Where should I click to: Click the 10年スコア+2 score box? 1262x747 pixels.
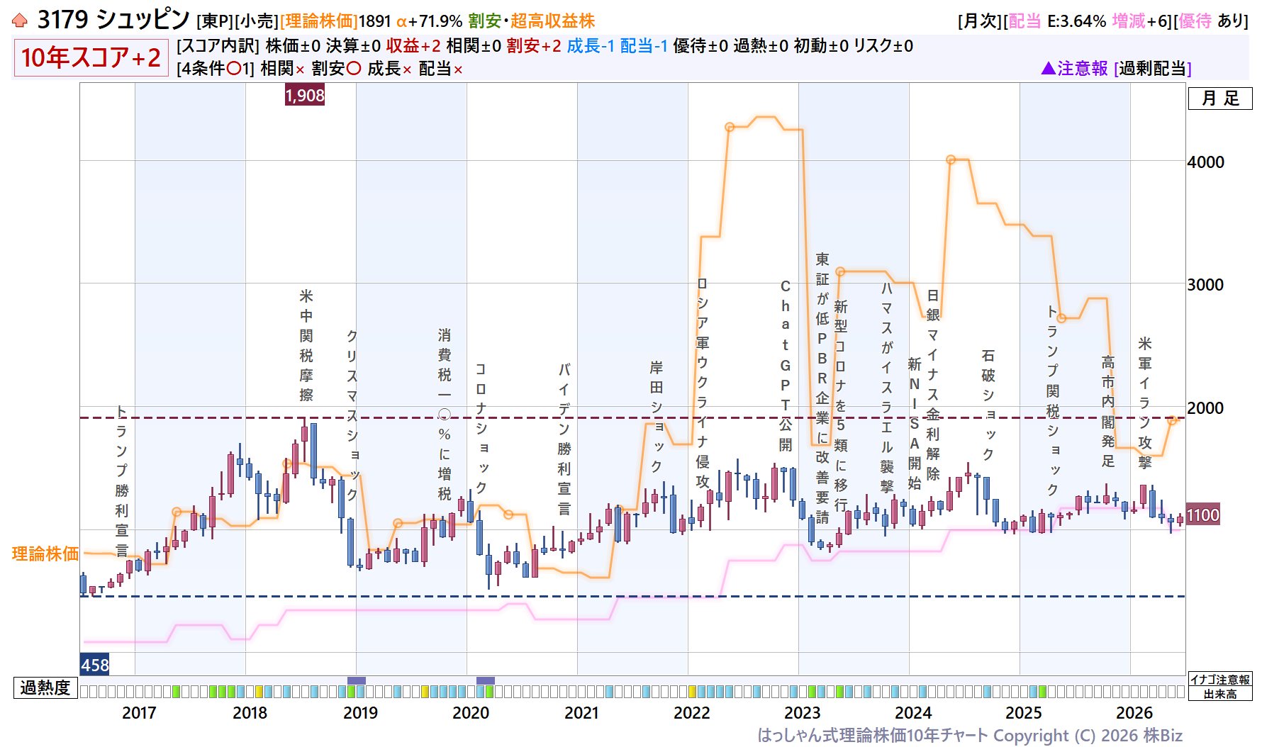point(91,57)
